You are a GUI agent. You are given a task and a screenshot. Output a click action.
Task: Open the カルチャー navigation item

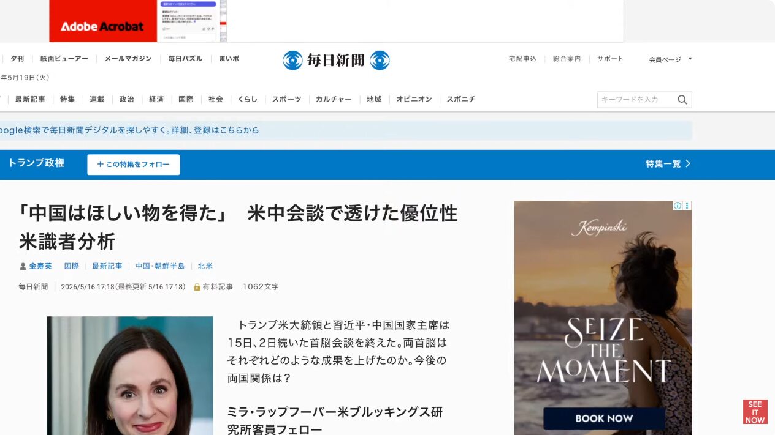334,99
